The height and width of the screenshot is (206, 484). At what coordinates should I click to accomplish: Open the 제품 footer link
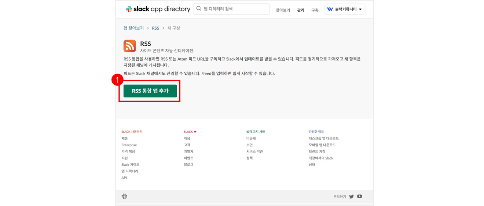coord(125,138)
